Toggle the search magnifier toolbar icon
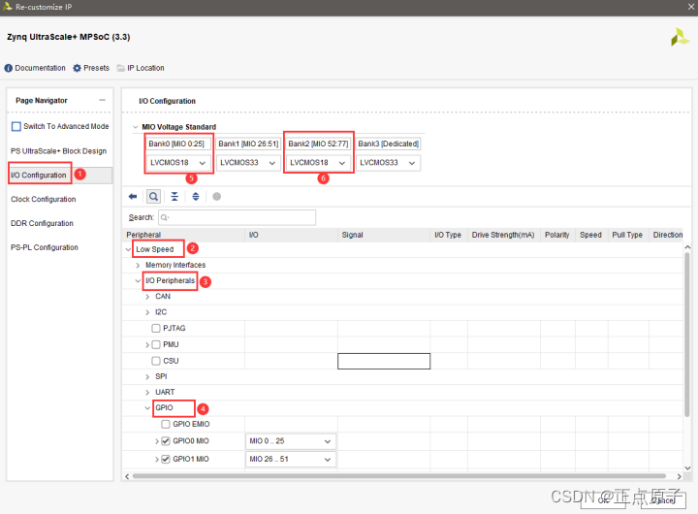The image size is (698, 514). pos(153,197)
